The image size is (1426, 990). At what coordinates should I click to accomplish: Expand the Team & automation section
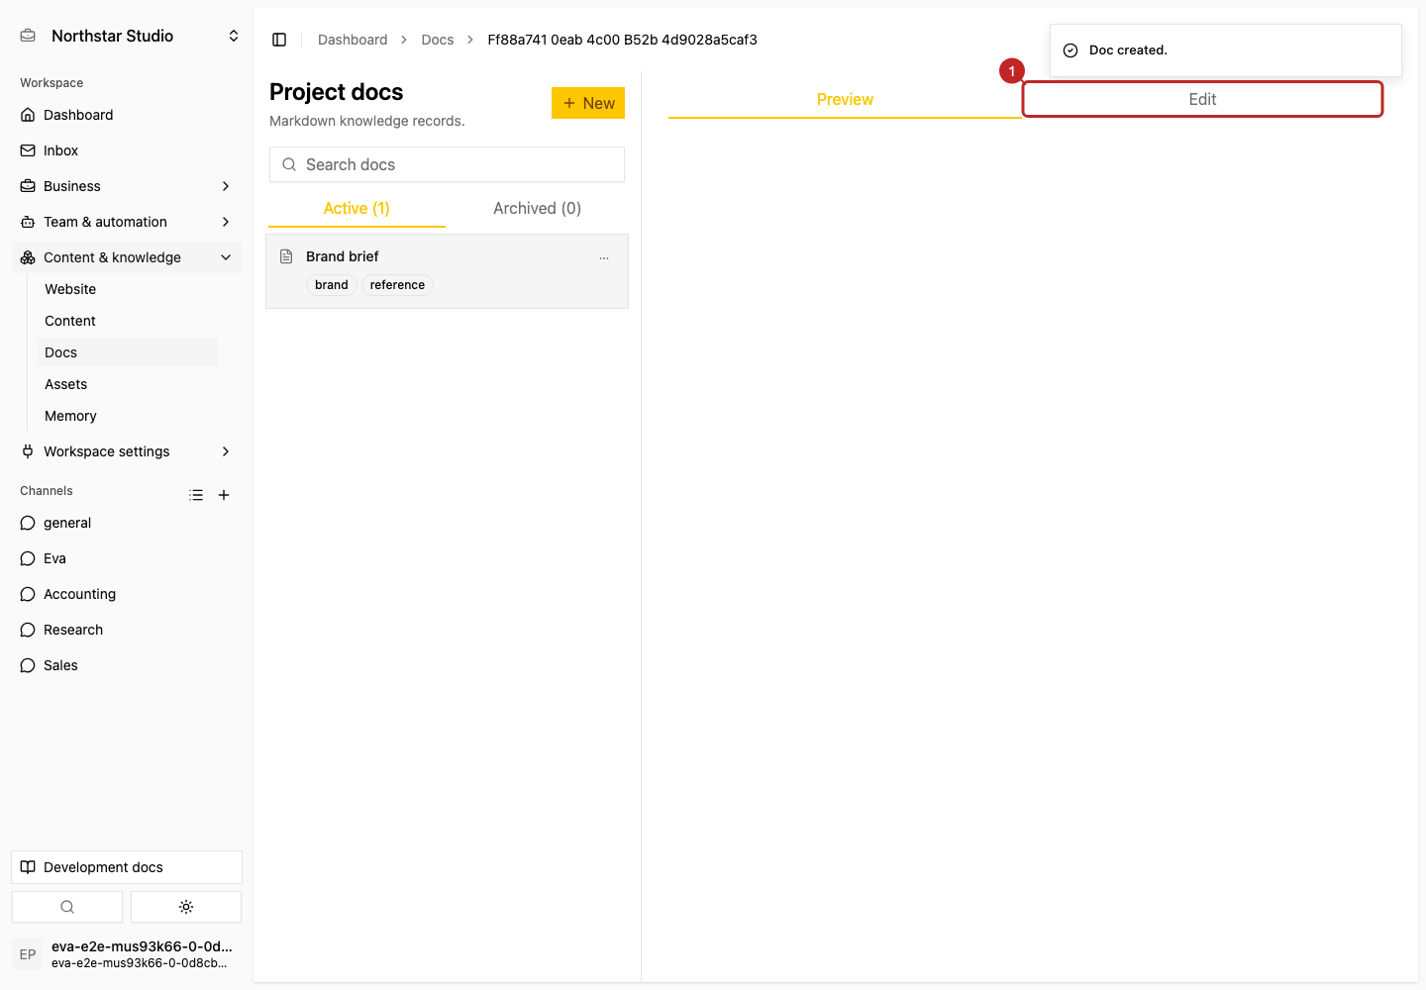[x=127, y=222]
